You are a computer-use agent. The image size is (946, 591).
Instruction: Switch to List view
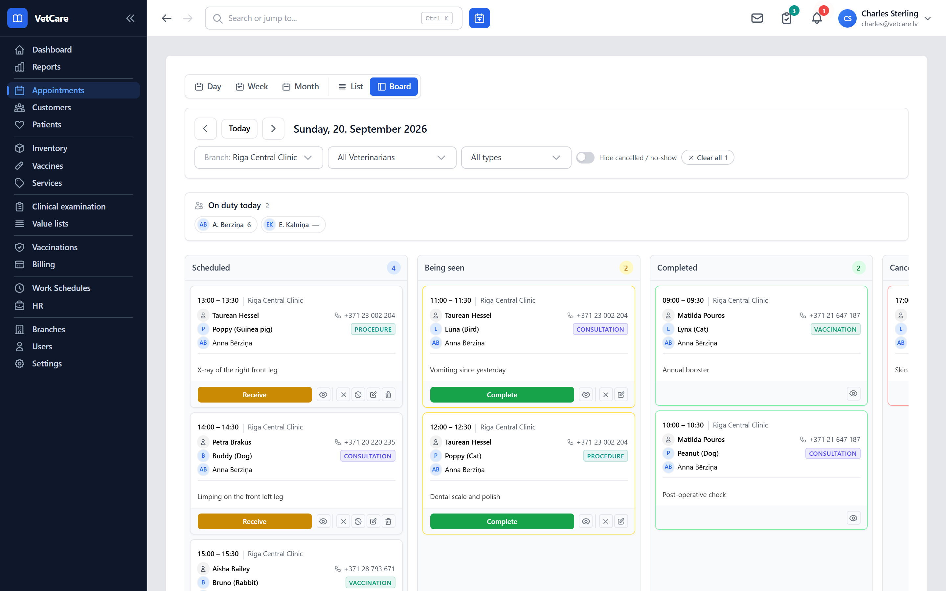pos(351,86)
